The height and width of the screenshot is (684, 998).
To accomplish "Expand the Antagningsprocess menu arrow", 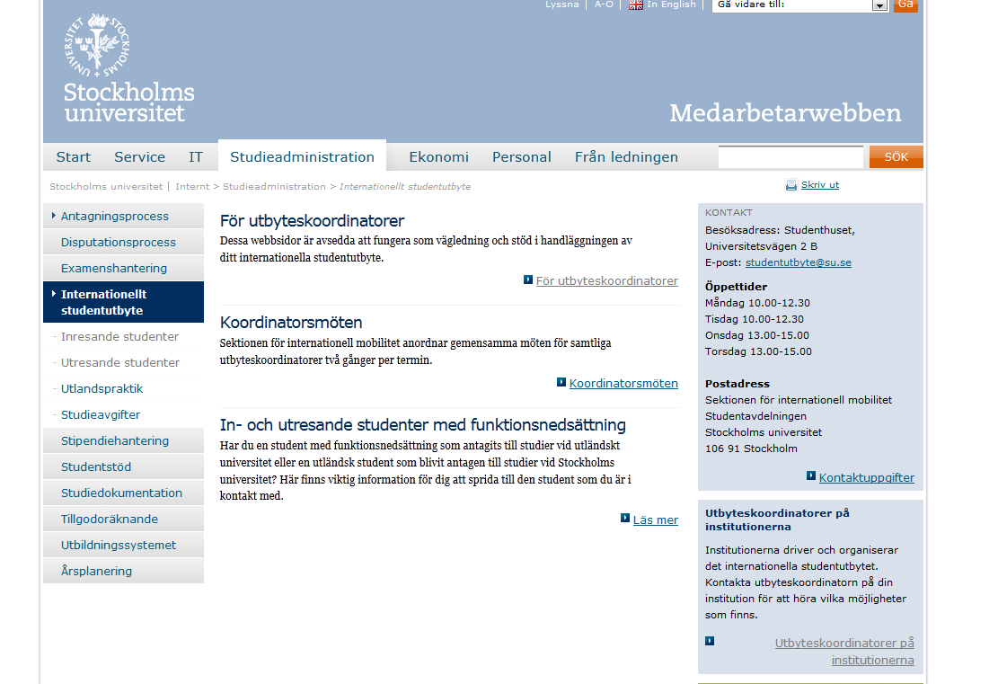I will pos(54,216).
